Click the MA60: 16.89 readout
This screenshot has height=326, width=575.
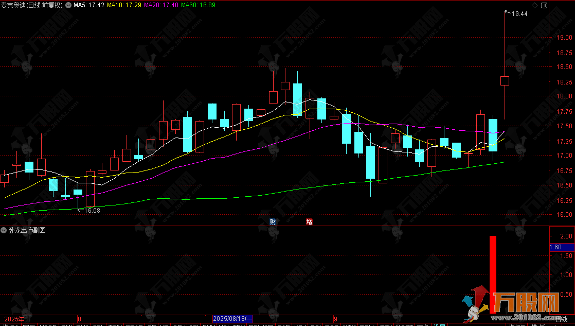pyautogui.click(x=198, y=5)
